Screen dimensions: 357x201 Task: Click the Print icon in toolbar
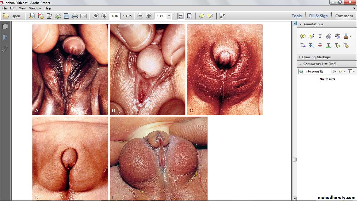(75, 16)
